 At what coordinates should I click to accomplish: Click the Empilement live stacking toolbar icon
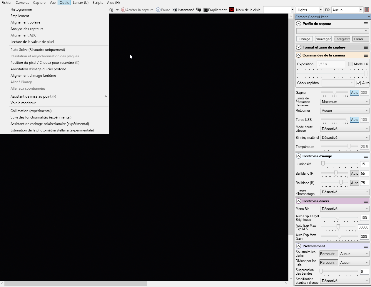pos(205,10)
